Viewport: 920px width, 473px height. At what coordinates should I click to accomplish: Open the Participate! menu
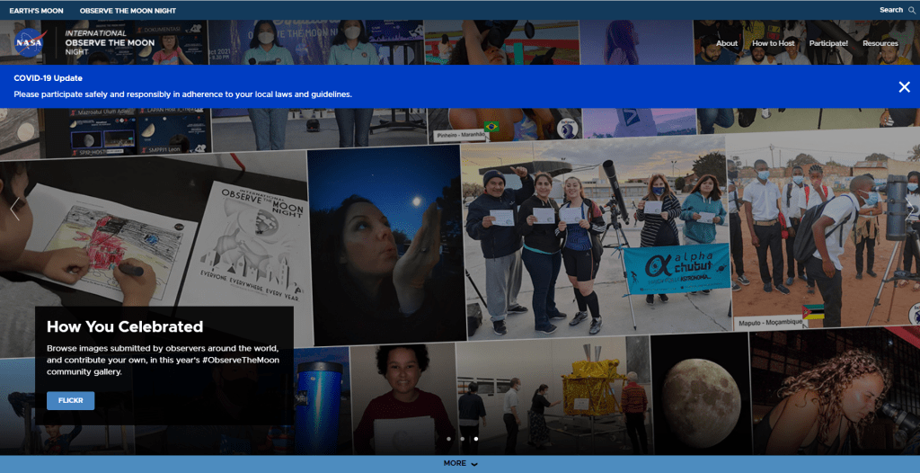(828, 43)
